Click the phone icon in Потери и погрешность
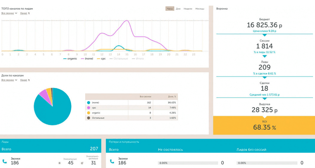 [112, 162]
